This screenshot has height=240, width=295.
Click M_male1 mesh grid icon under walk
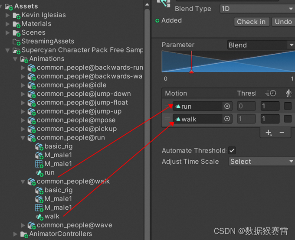39,208
